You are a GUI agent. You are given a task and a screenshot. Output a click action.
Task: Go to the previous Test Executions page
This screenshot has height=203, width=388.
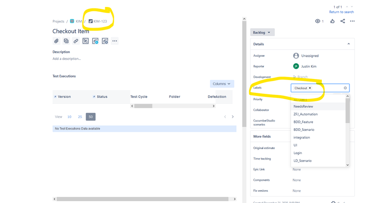[x=225, y=117]
